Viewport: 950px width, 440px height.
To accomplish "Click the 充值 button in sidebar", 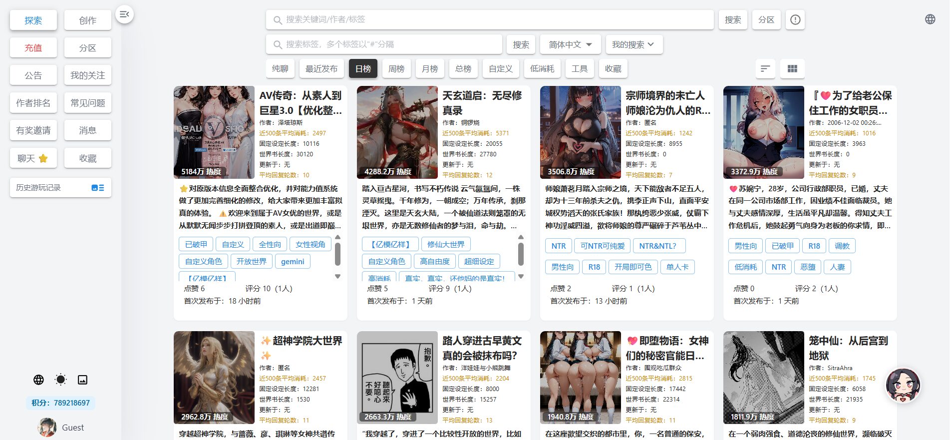I will tap(33, 48).
